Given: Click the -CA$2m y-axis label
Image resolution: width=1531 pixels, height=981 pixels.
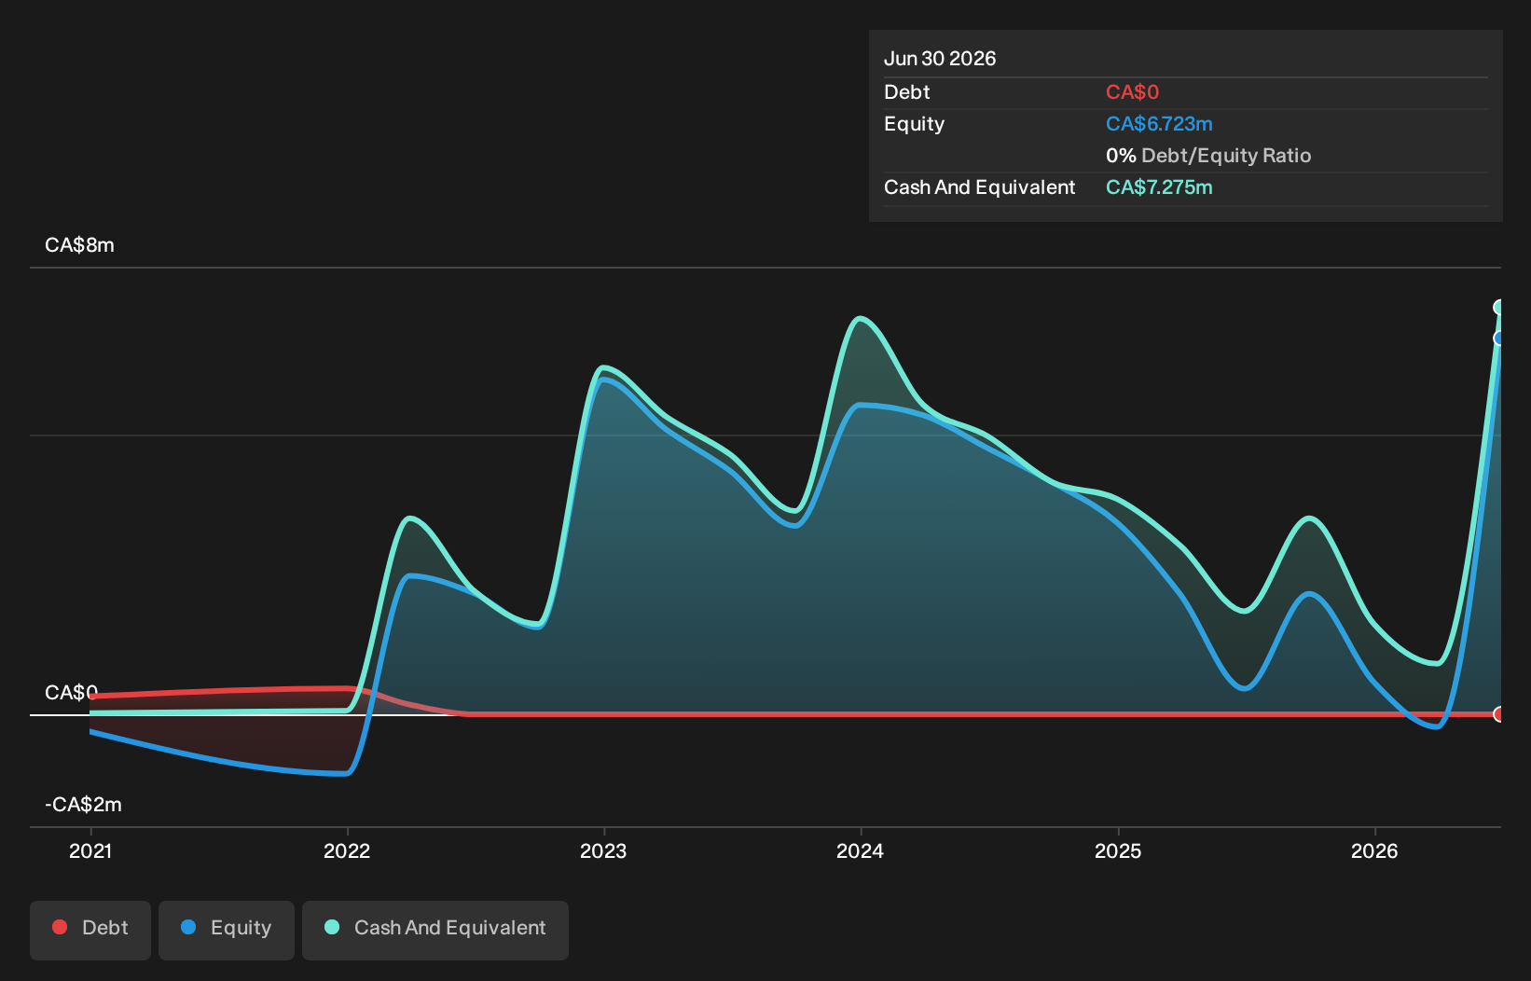Looking at the screenshot, I should pos(83,805).
